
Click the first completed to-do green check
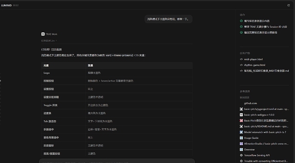pyautogui.click(x=241, y=21)
